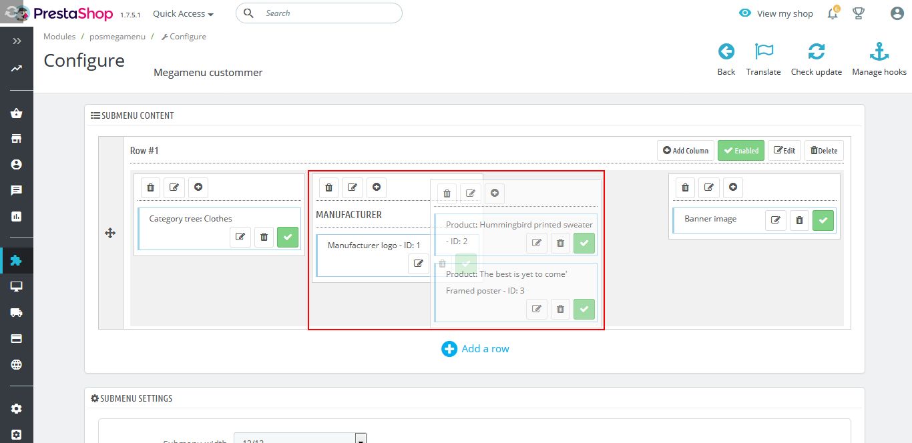Click the top Search input field
The height and width of the screenshot is (443, 912).
point(327,13)
